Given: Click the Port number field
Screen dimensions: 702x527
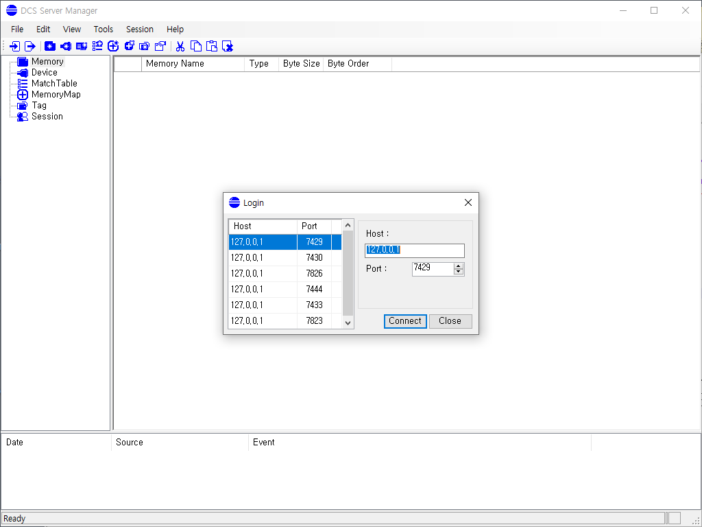Looking at the screenshot, I should [x=433, y=269].
